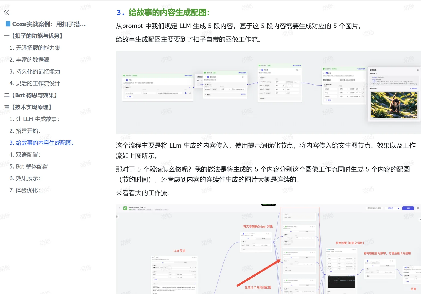Image resolution: width=421 pixels, height=294 pixels.
Task: Click the paragraph starting "从prompt 中我们规定 LLM"
Action: point(239,26)
